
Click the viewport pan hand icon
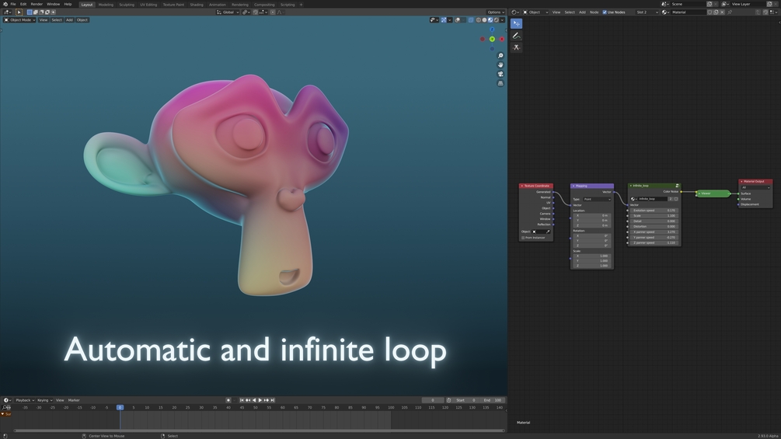pos(500,64)
